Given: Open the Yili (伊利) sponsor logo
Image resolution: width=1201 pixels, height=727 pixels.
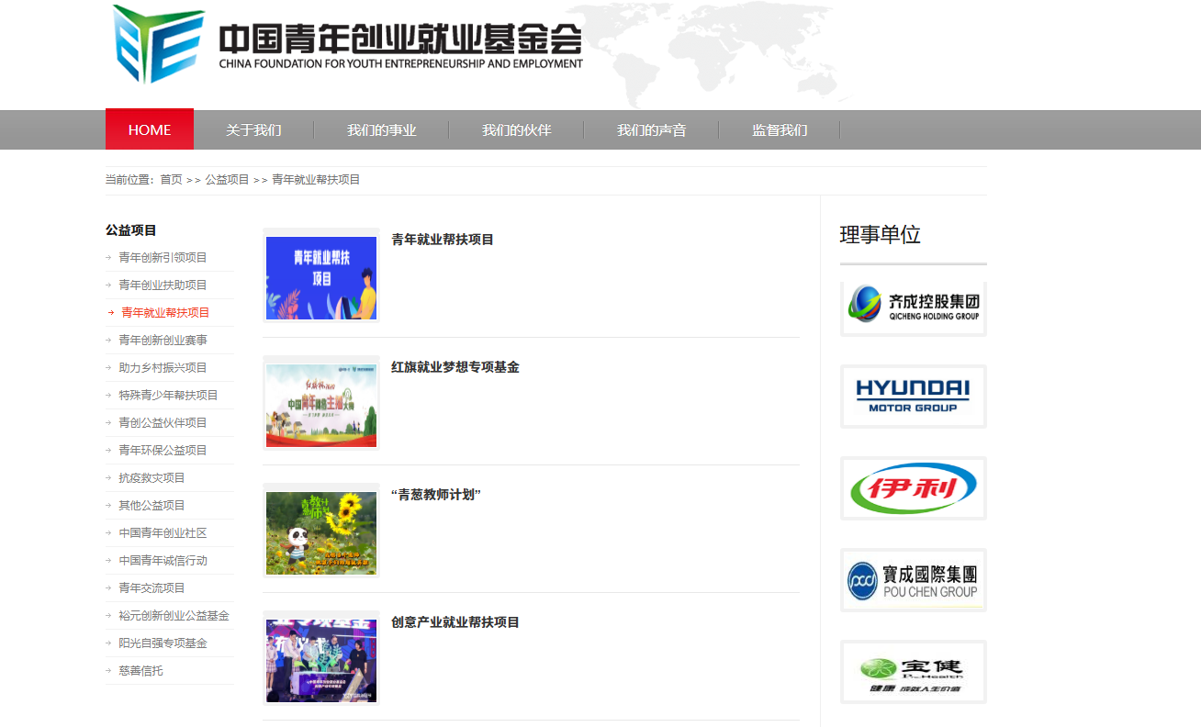Looking at the screenshot, I should coord(913,488).
